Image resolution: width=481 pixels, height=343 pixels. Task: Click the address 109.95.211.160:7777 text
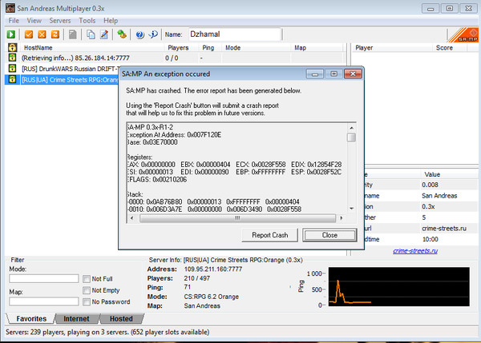point(213,269)
